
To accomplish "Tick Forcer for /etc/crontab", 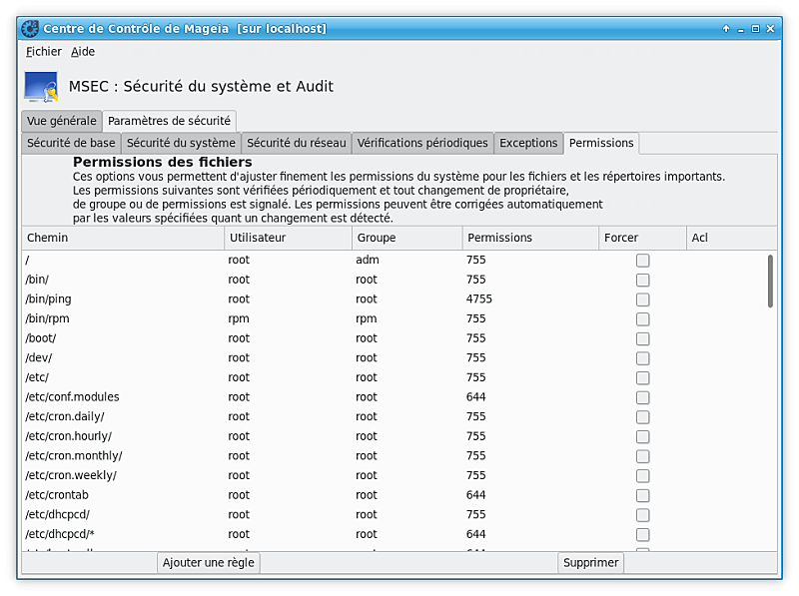I will tap(642, 495).
